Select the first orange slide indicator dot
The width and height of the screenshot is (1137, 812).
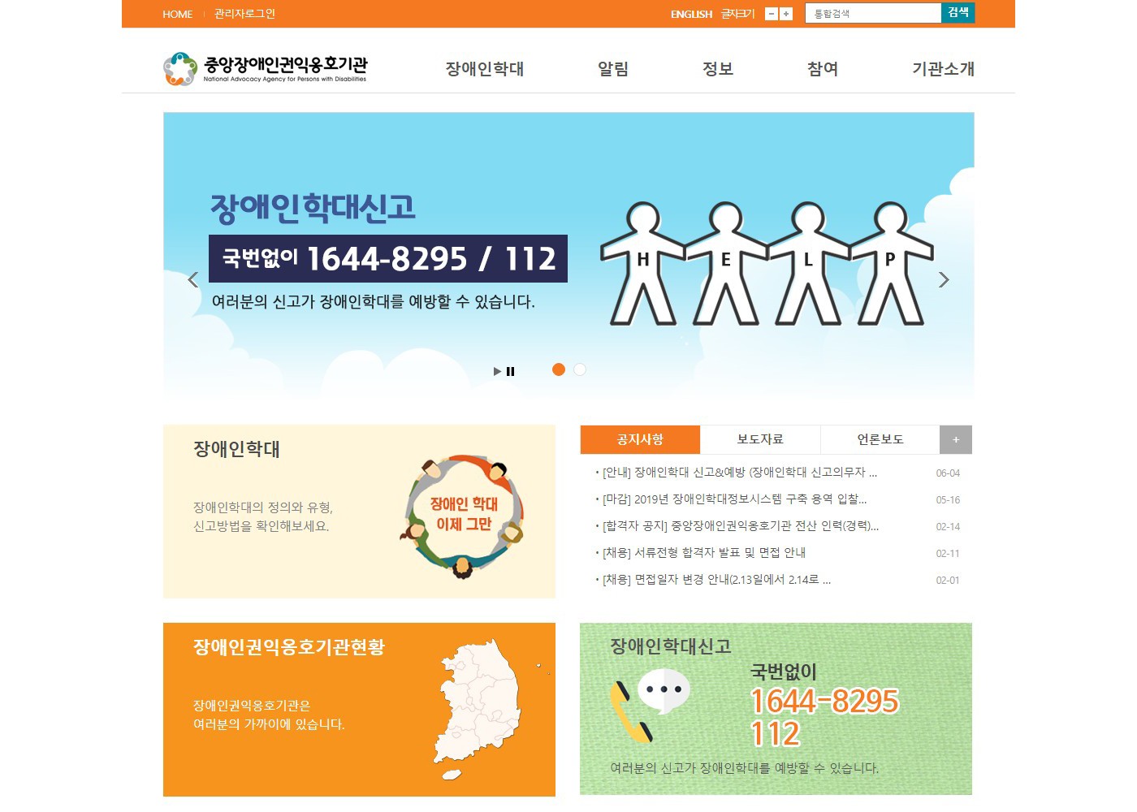click(x=559, y=369)
